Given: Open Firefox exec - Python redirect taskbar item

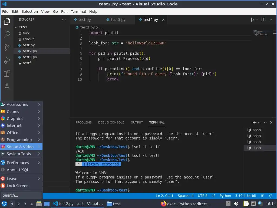Looking at the screenshot, I should point(186,204).
